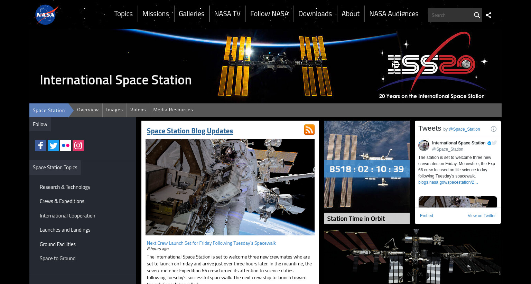
Task: Open the Facebook follow icon
Action: (41, 145)
